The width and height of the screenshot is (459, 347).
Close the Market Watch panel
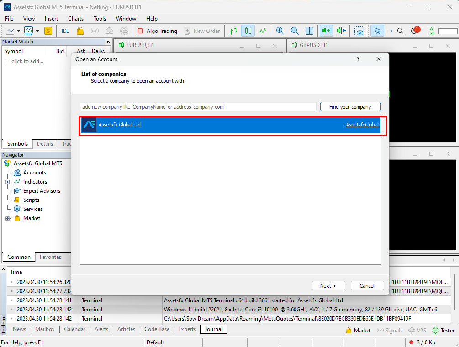tap(108, 42)
